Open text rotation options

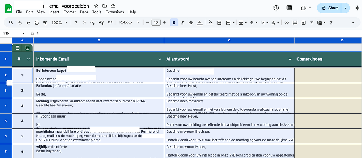(275, 22)
